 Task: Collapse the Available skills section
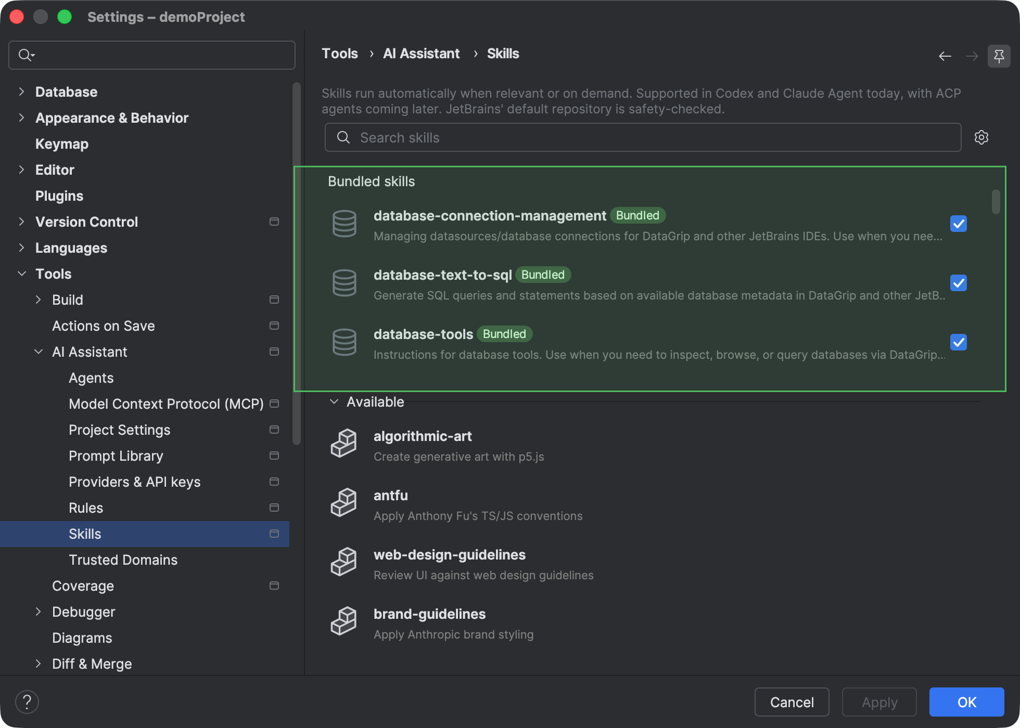point(334,401)
